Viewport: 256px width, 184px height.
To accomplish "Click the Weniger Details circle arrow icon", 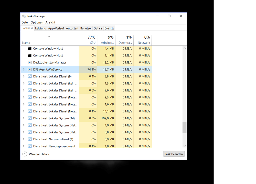I will click(x=25, y=154).
